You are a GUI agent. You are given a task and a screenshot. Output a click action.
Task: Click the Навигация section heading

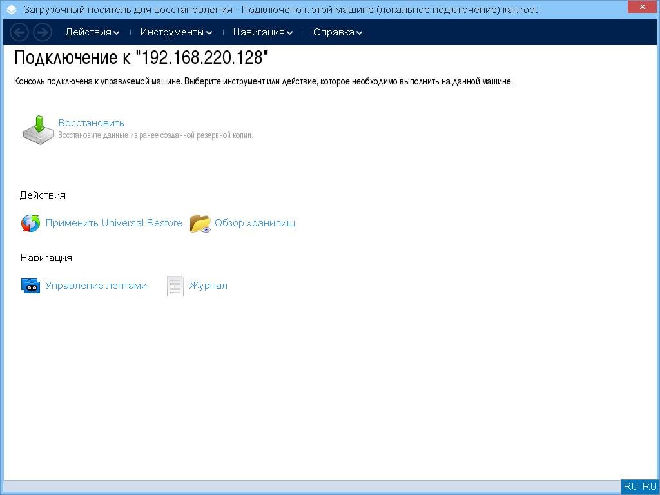tap(46, 258)
